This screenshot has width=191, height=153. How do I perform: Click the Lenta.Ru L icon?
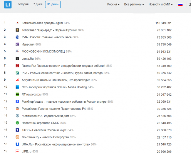(17, 59)
